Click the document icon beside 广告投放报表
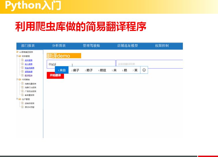The image size is (218, 157). 22,91
